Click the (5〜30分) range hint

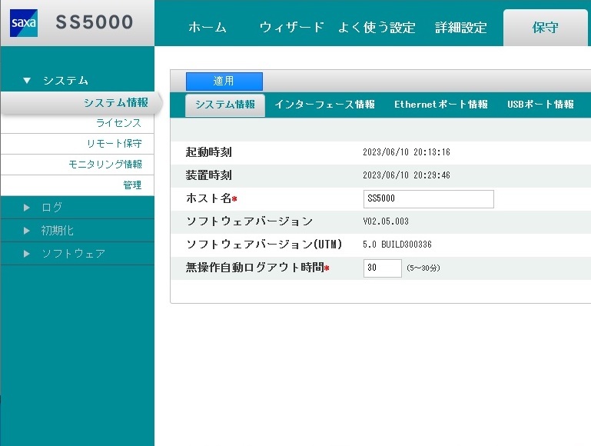(x=423, y=268)
